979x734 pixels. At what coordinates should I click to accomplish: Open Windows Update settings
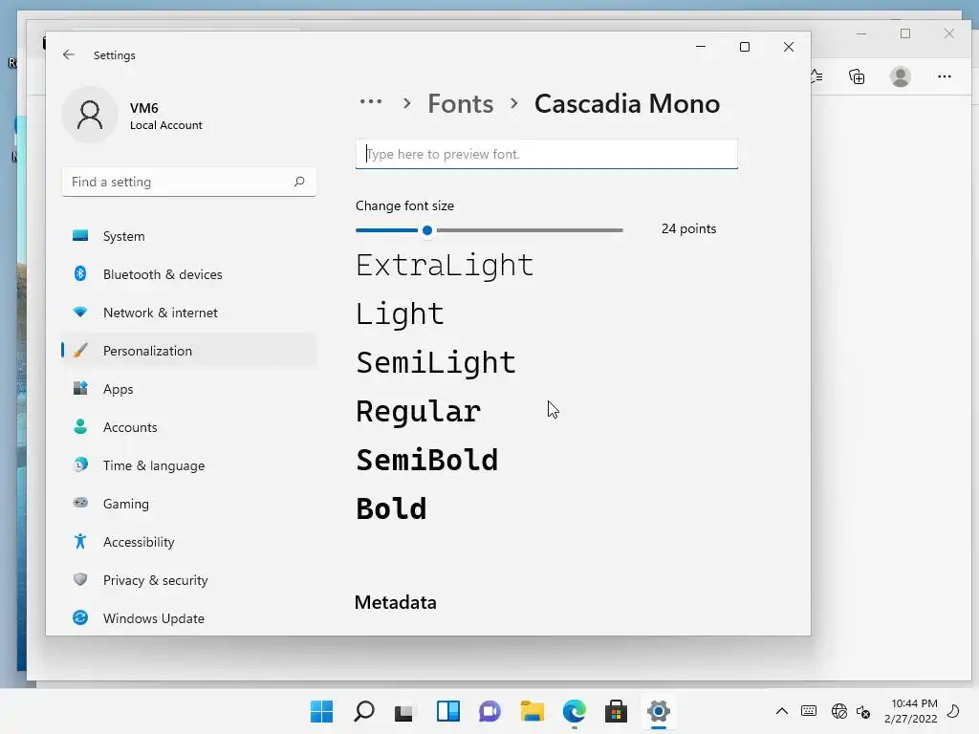(189, 618)
